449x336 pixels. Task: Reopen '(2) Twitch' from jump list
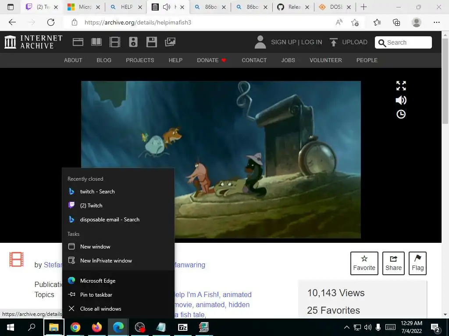118,206
